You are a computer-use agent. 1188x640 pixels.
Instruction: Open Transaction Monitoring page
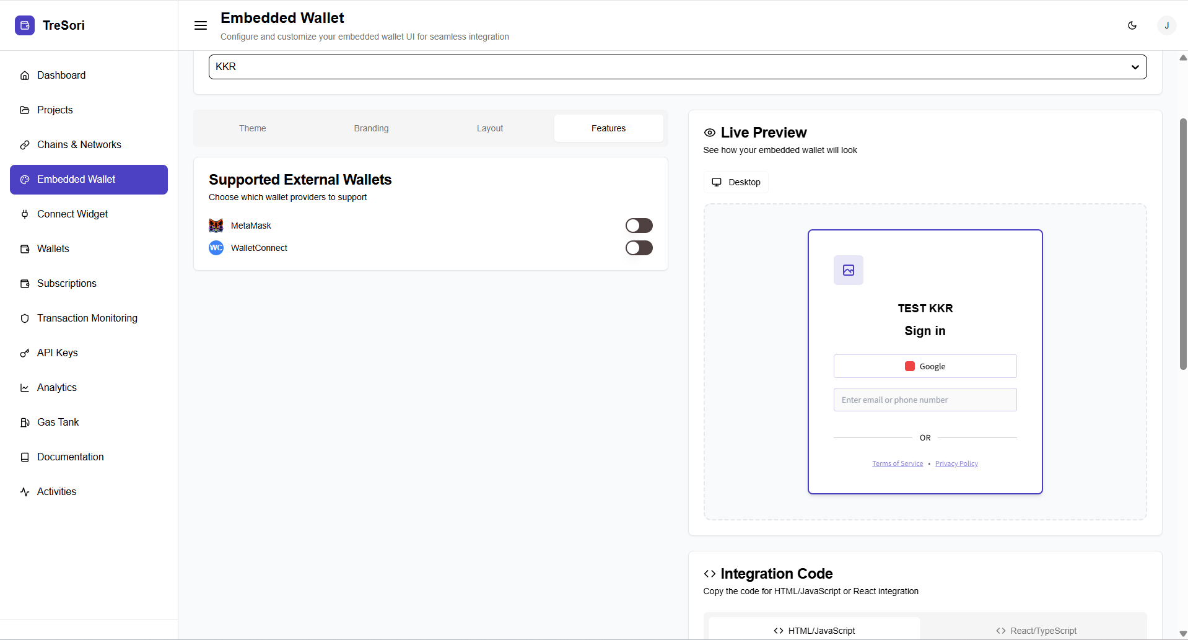coord(87,318)
